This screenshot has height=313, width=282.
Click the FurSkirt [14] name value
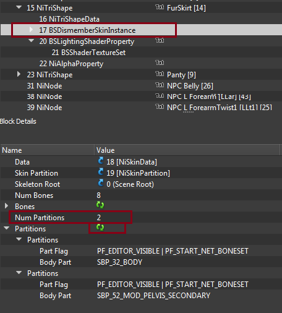click(x=186, y=8)
